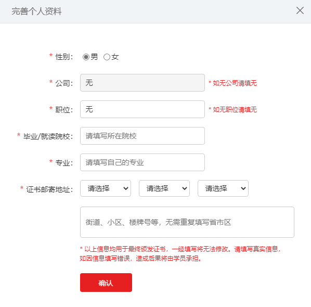311x307 pixels.
Task: Submit the form with 确认 button
Action: pos(106,283)
